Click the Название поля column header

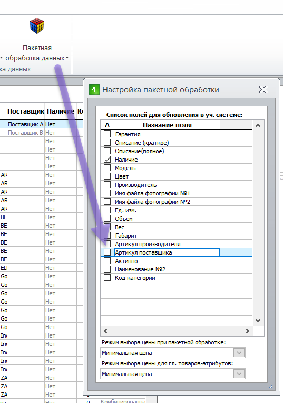pos(167,125)
